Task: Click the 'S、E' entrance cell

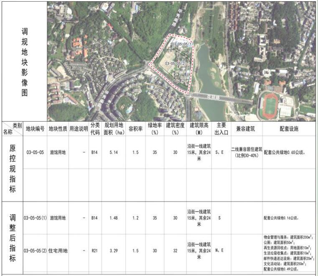Action: click(x=219, y=152)
